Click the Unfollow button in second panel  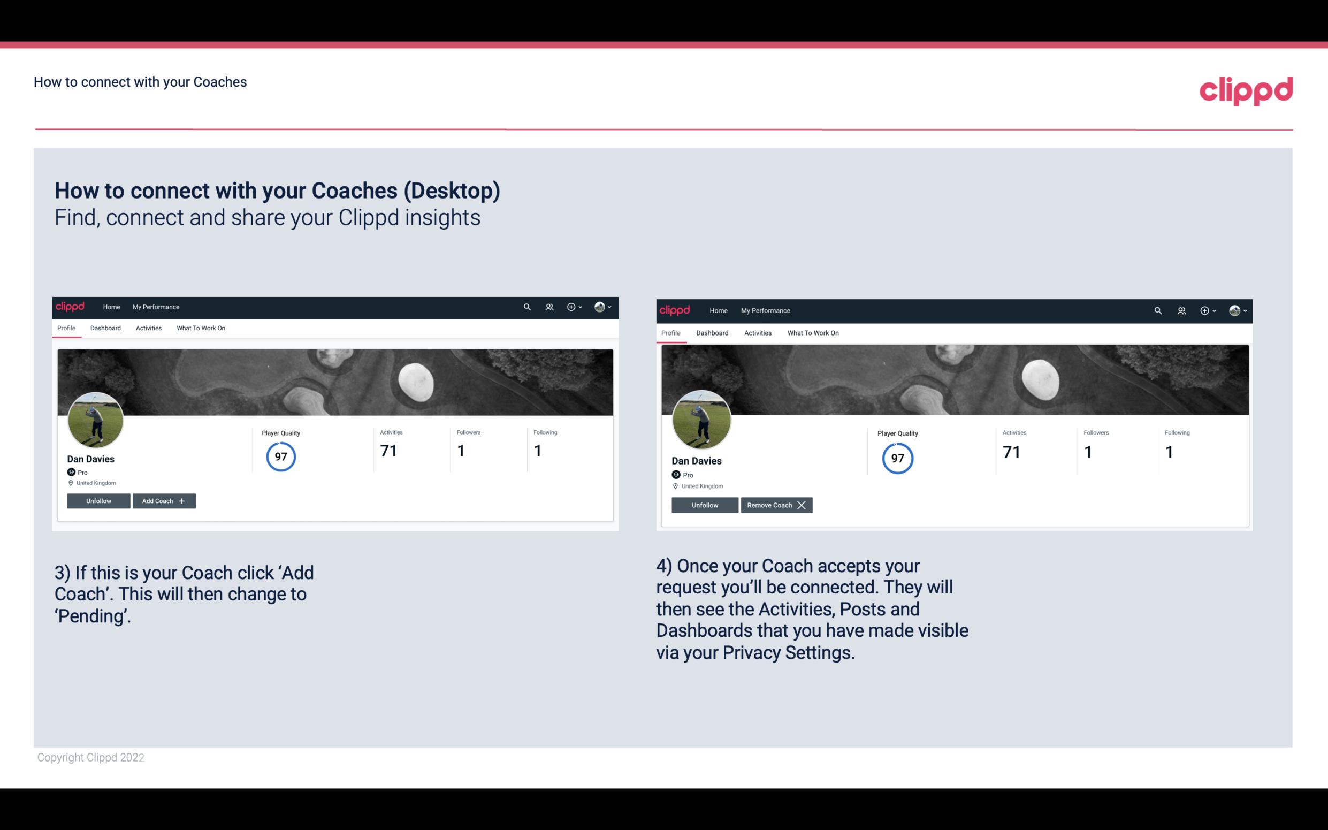[704, 504]
